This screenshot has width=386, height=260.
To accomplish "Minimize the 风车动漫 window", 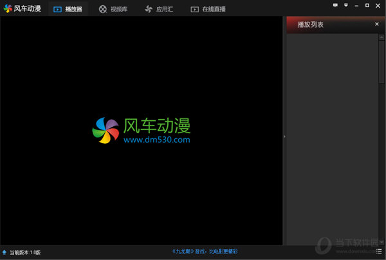I will pyautogui.click(x=356, y=6).
